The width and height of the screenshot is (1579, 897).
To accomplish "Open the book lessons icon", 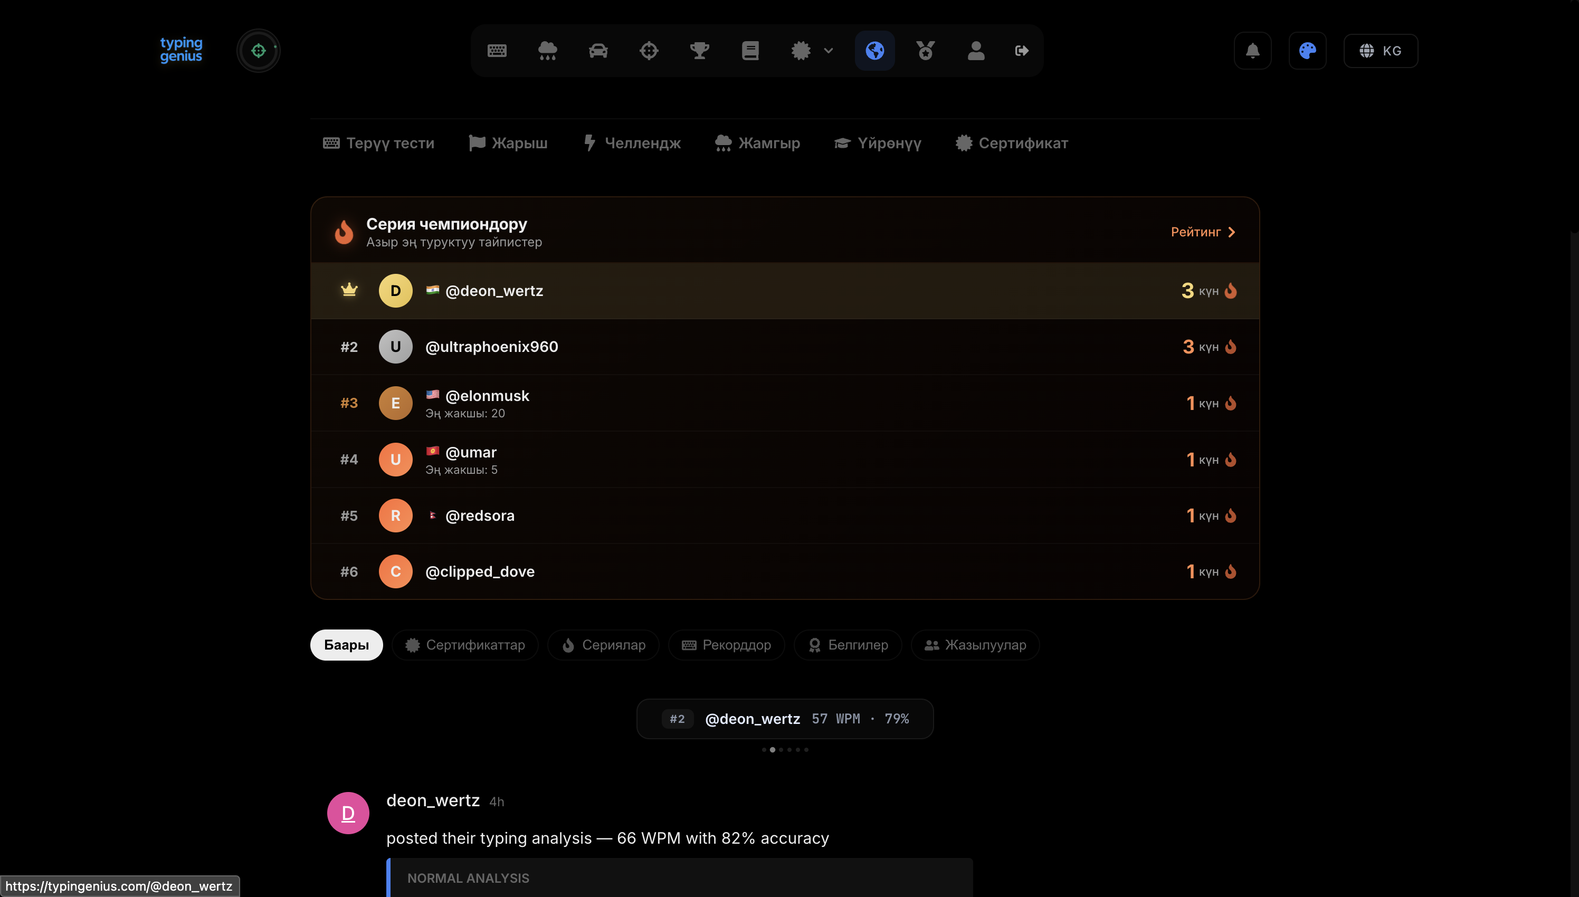I will pos(750,51).
